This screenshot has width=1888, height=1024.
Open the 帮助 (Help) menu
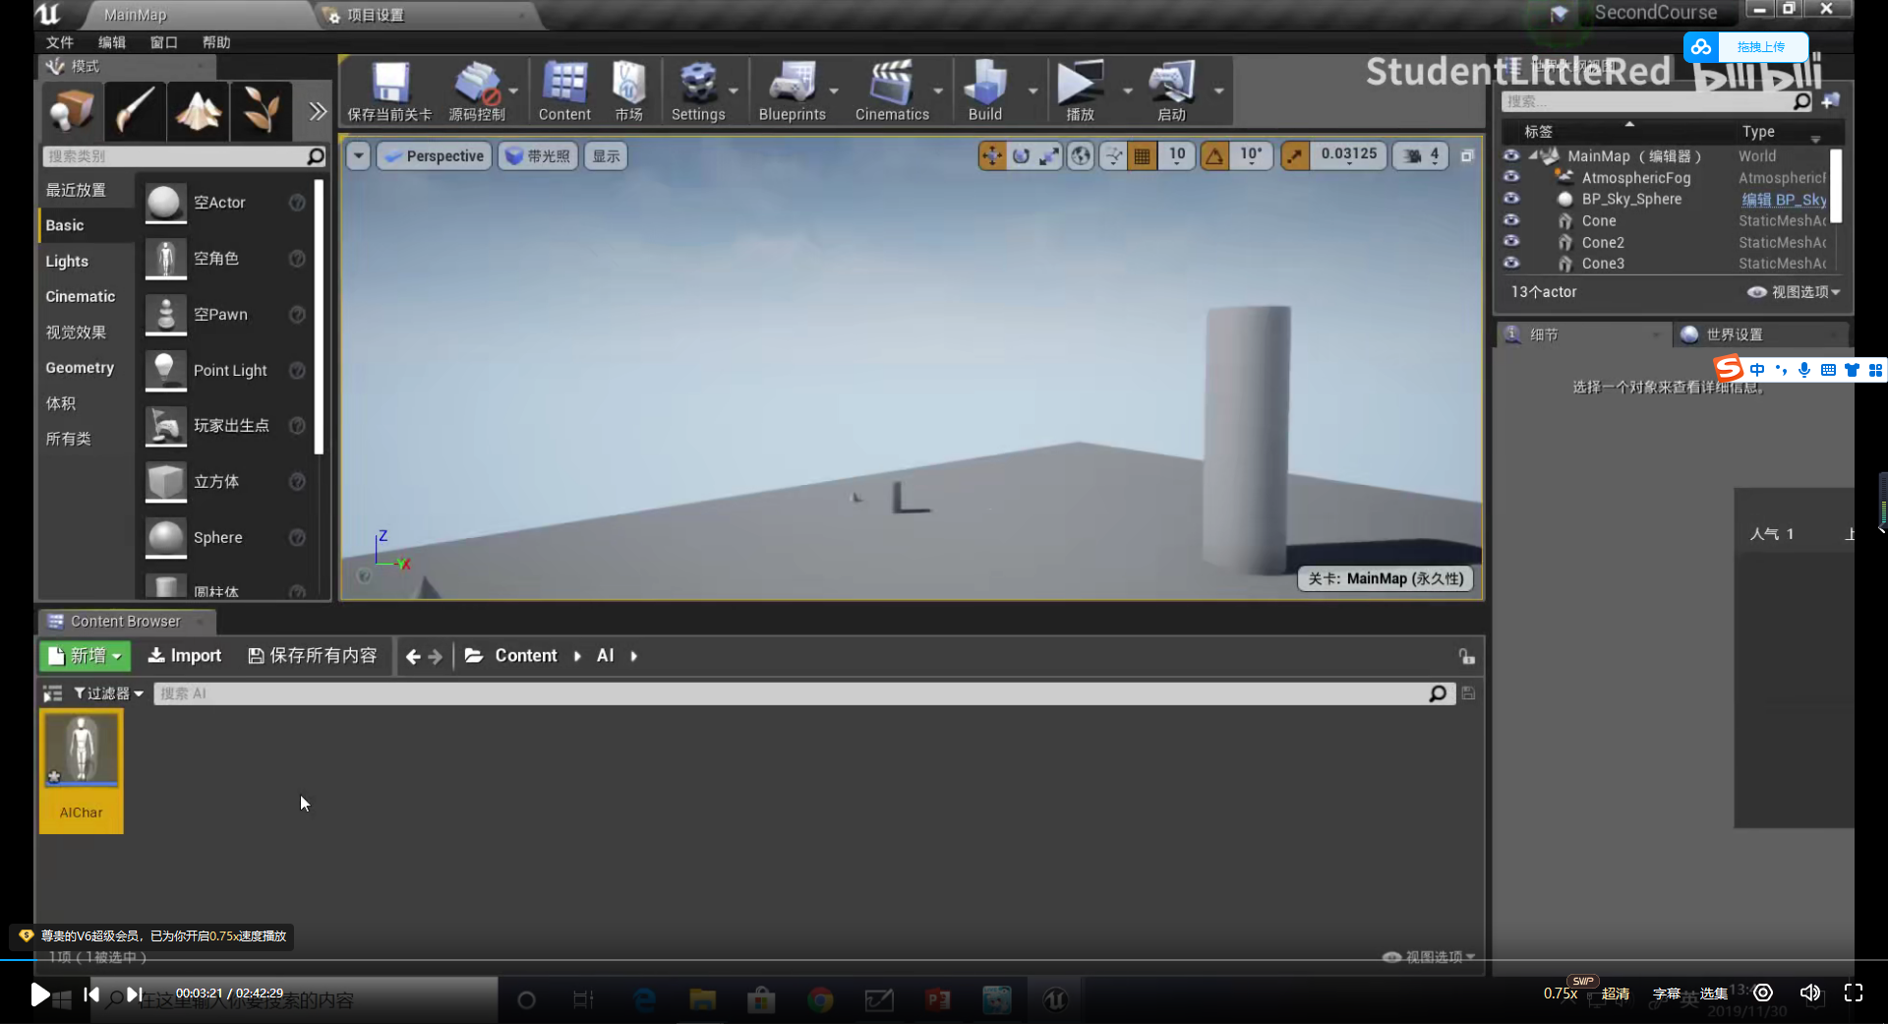click(x=216, y=42)
